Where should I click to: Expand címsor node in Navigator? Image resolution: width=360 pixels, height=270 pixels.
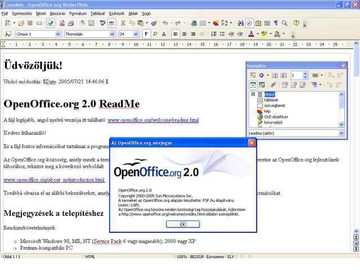coord(253,94)
